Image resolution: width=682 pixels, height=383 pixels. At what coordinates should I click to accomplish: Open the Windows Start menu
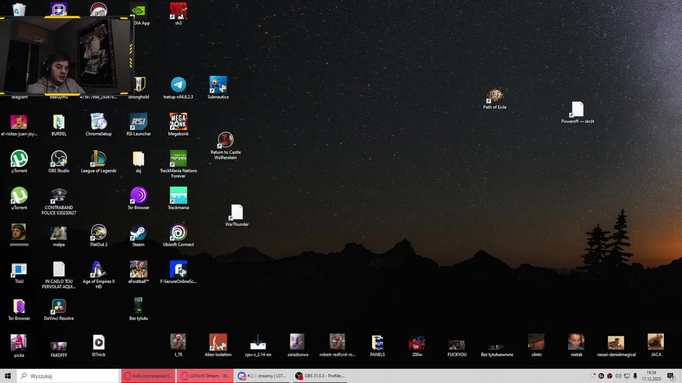click(x=8, y=376)
